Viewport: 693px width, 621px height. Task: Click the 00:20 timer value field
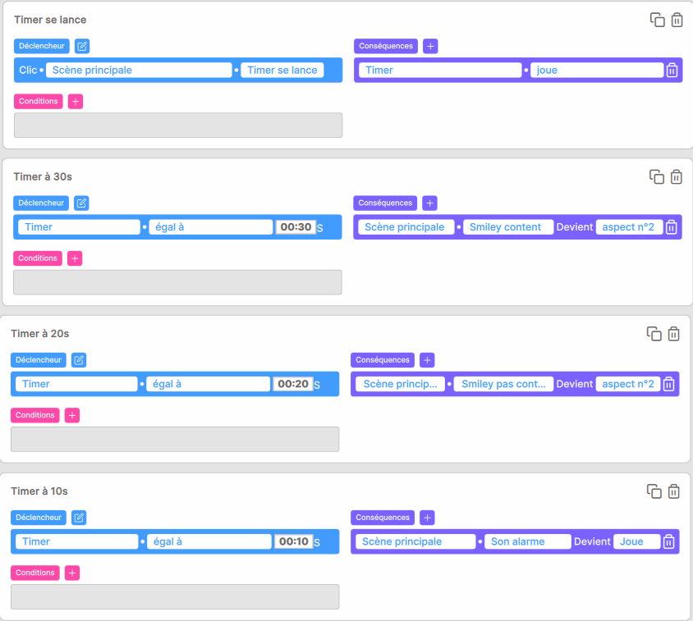293,384
